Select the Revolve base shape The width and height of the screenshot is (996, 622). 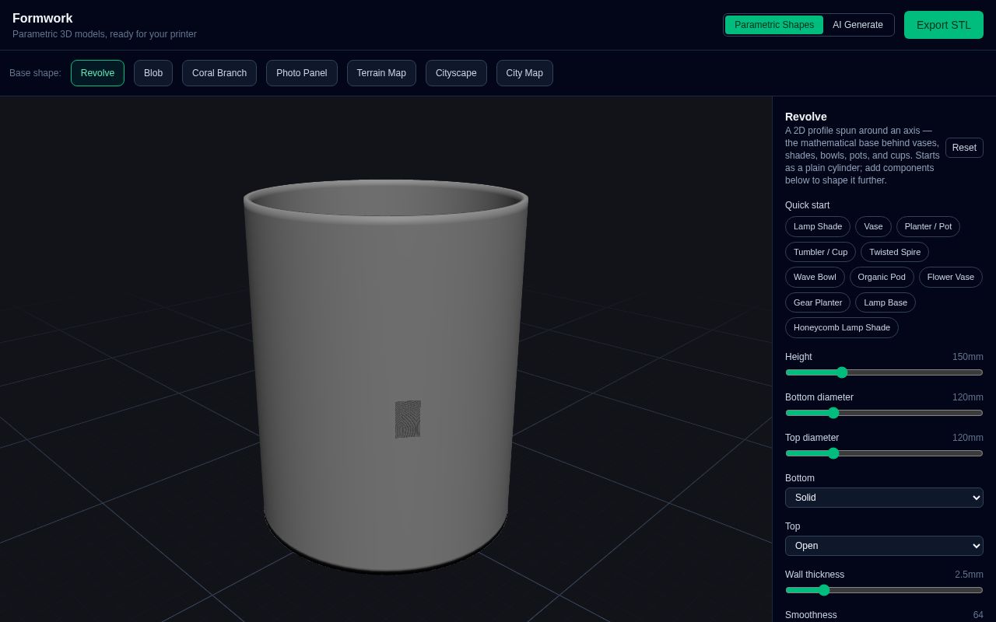coord(97,73)
